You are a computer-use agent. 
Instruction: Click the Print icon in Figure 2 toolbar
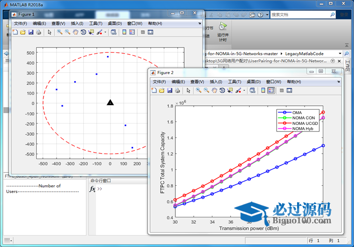177,90
